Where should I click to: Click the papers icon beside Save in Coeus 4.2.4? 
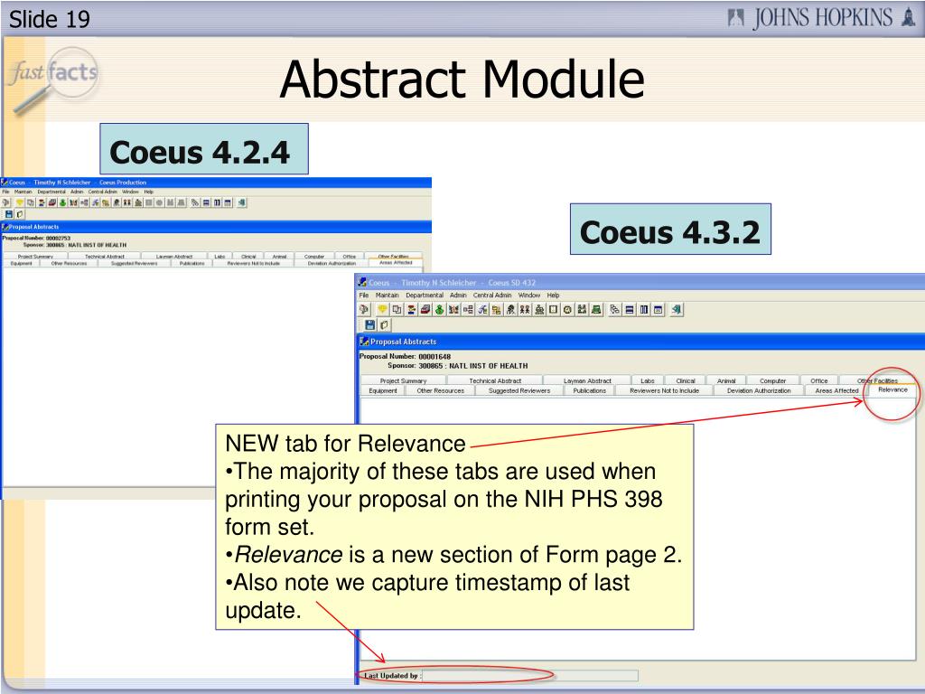click(x=20, y=214)
